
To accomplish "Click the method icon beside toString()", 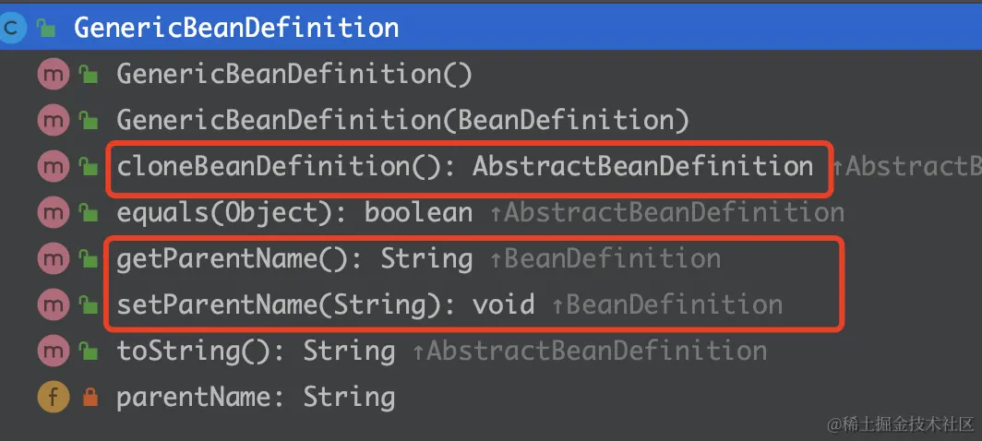I will [x=54, y=351].
